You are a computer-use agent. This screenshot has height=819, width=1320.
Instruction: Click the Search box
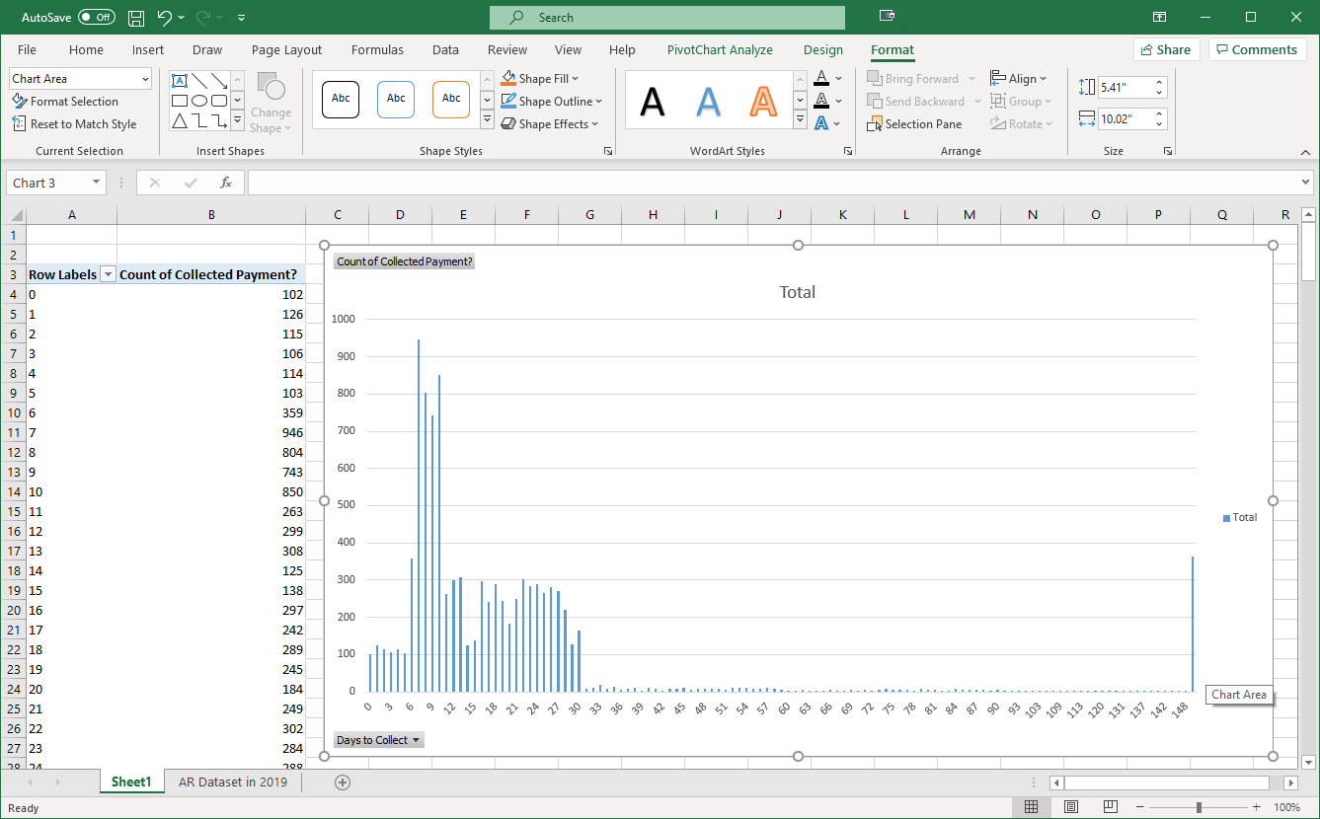(x=667, y=18)
